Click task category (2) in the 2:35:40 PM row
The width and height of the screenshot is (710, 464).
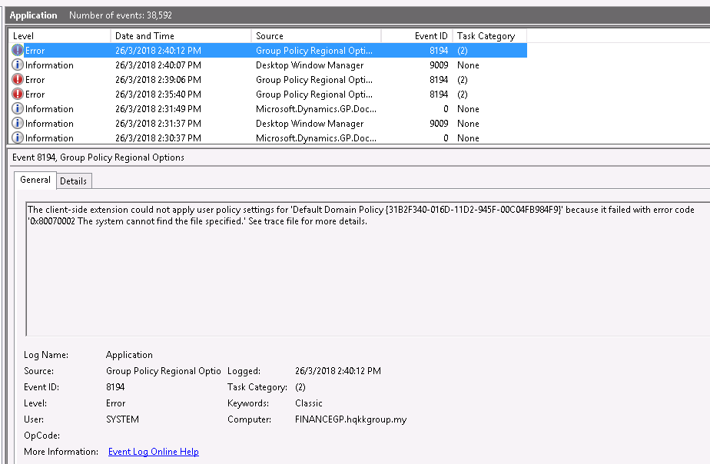click(463, 94)
